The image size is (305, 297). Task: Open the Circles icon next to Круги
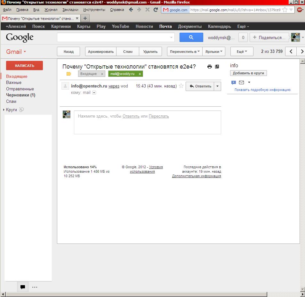click(21, 110)
